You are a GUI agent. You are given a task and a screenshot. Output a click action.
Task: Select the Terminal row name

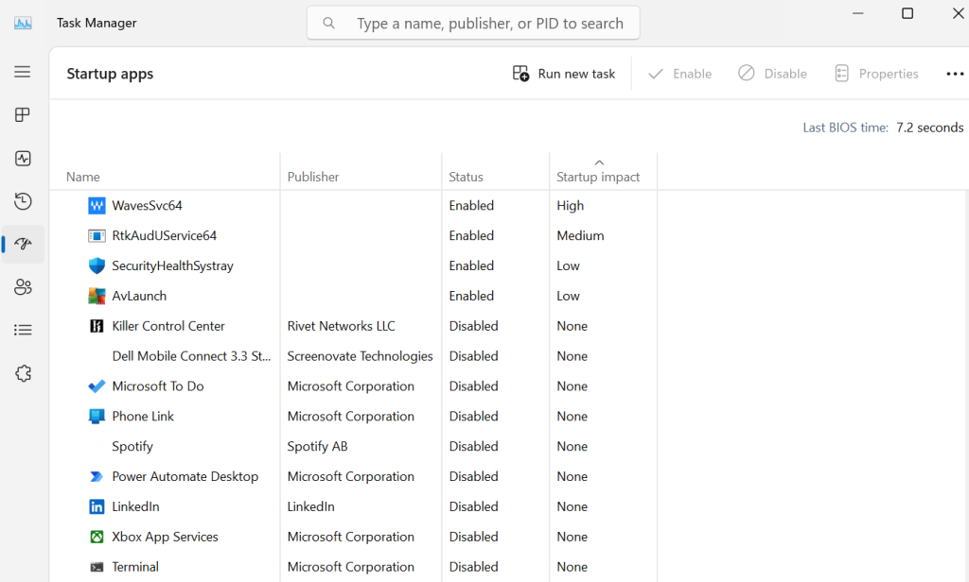coord(135,567)
